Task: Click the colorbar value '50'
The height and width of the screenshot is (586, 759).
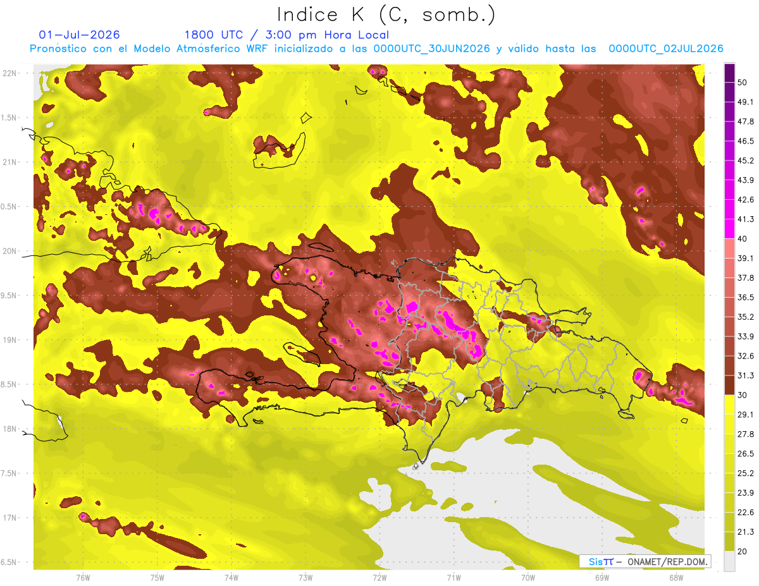Action: [743, 82]
